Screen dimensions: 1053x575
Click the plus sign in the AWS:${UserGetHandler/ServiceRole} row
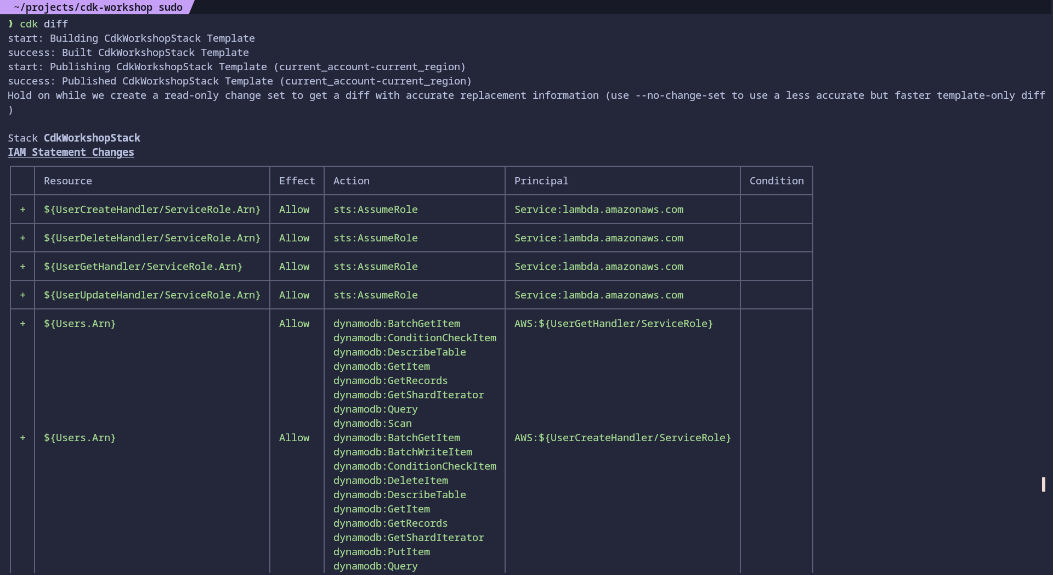click(x=22, y=324)
